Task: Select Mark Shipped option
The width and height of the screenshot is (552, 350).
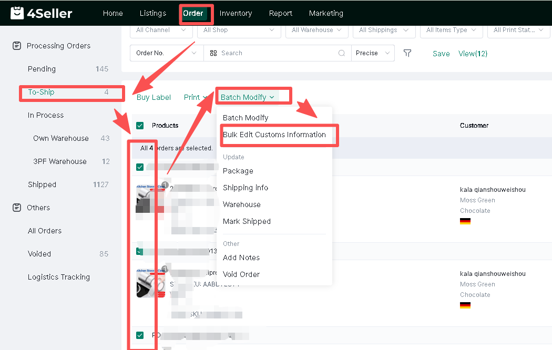Action: pos(247,222)
